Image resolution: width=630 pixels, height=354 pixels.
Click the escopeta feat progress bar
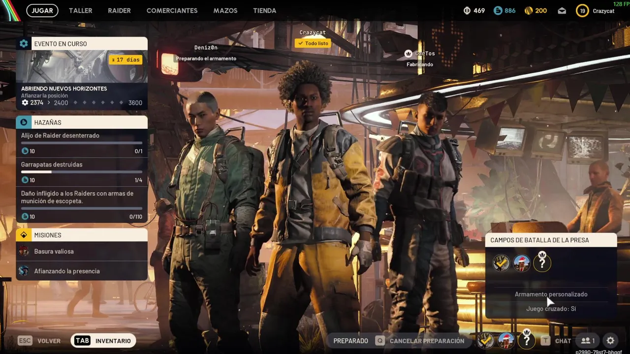click(x=82, y=208)
